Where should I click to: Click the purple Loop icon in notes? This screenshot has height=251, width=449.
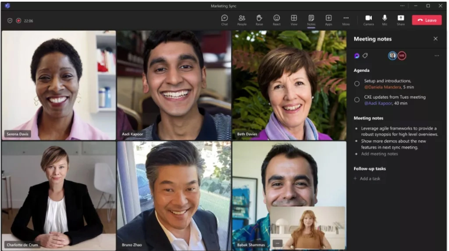356,55
